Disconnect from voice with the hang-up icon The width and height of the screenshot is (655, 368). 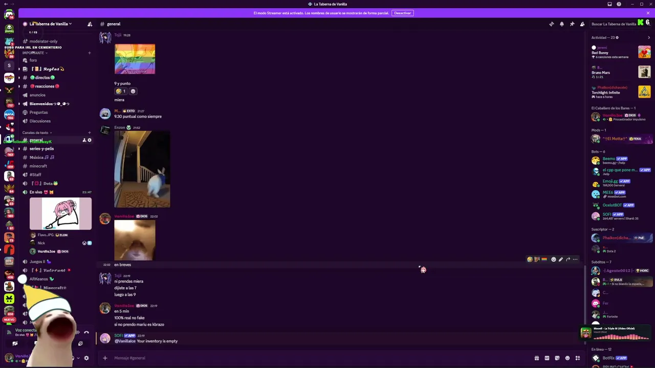[x=86, y=333]
